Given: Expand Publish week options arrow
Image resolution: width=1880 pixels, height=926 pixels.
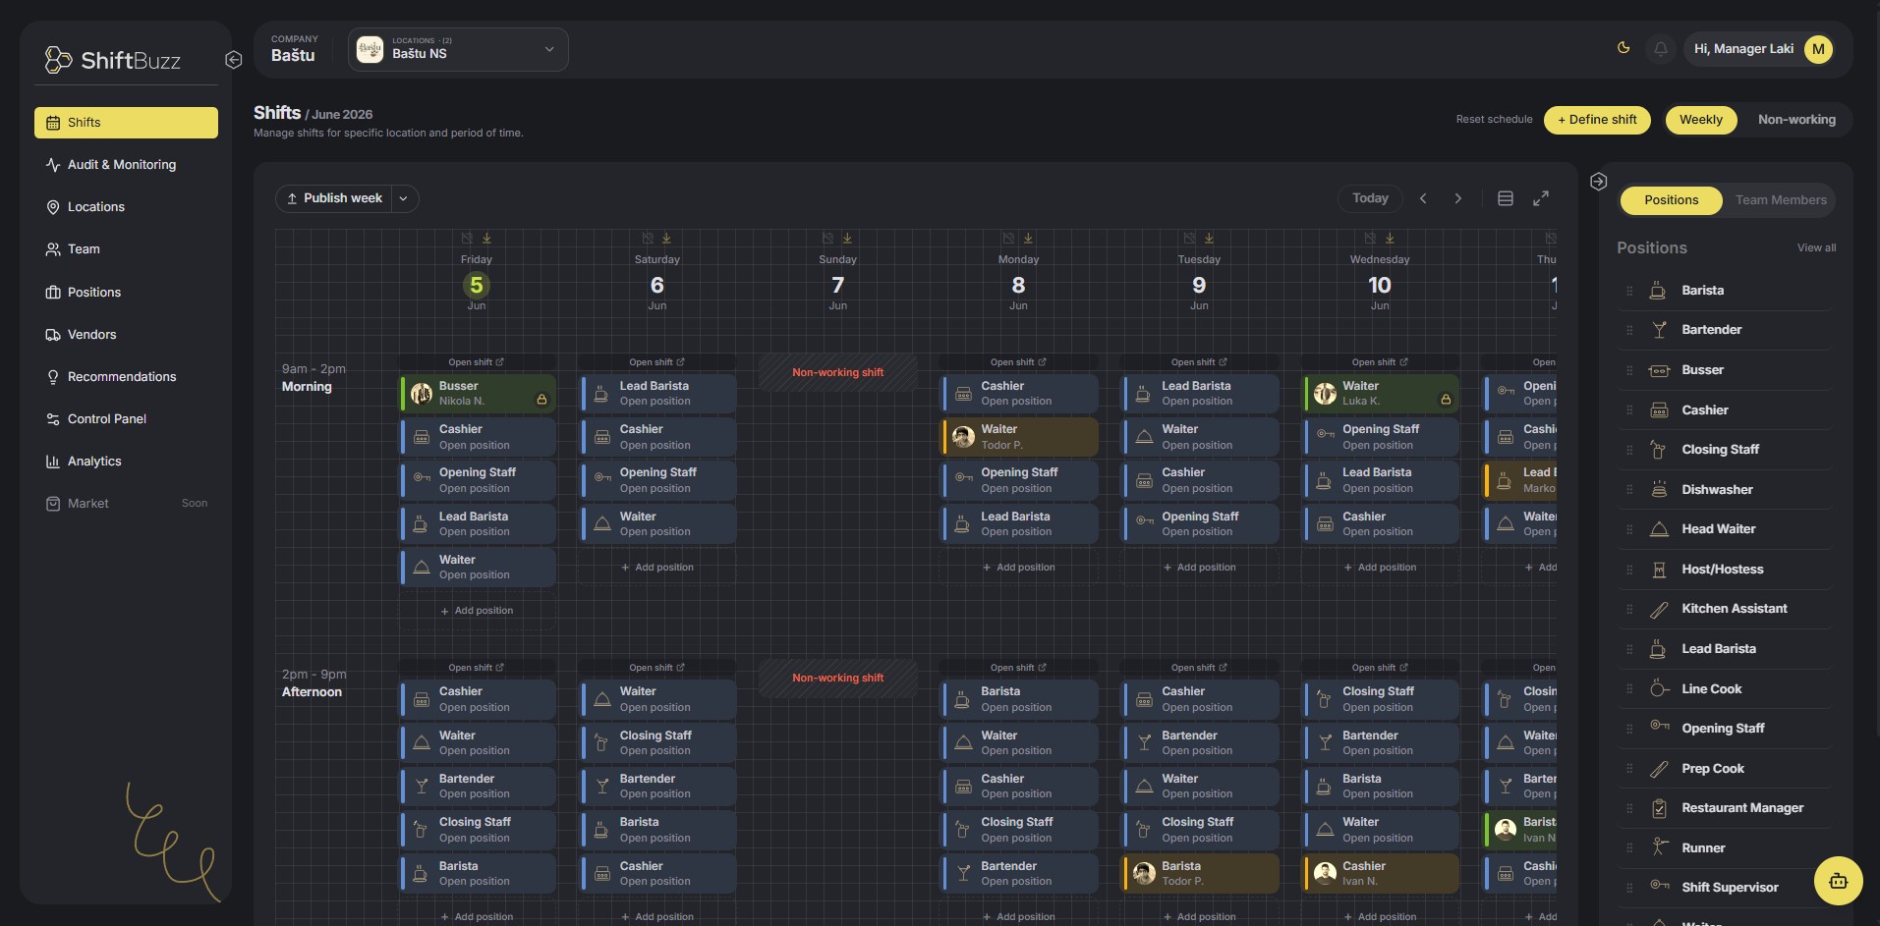Looking at the screenshot, I should pos(404,198).
